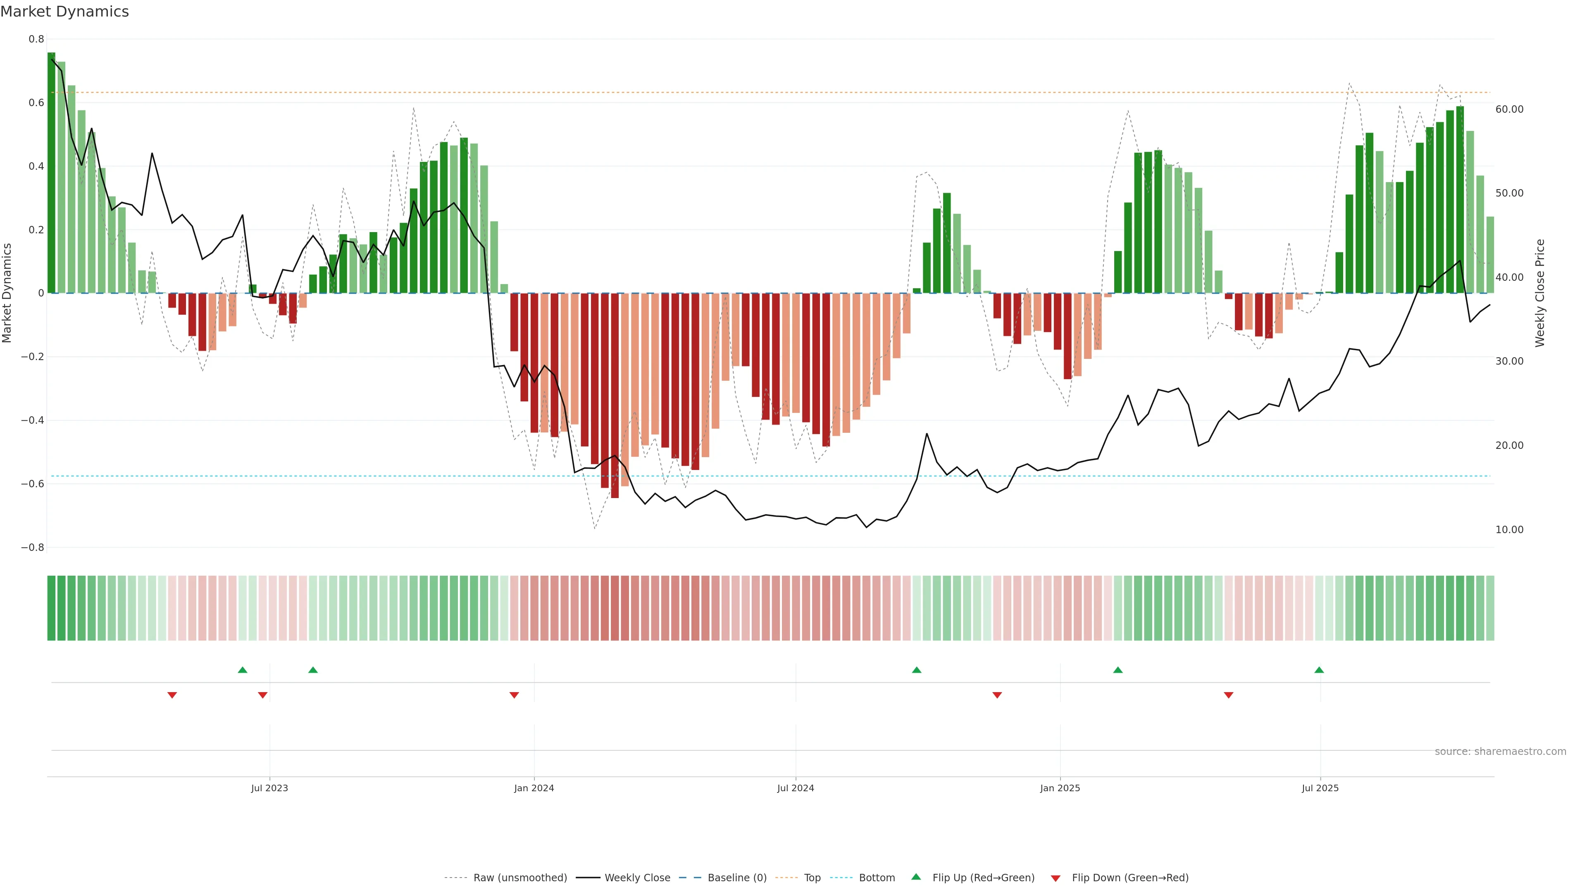The image size is (1587, 892).
Task: Click the Jul 2025 axis label
Action: (1320, 788)
